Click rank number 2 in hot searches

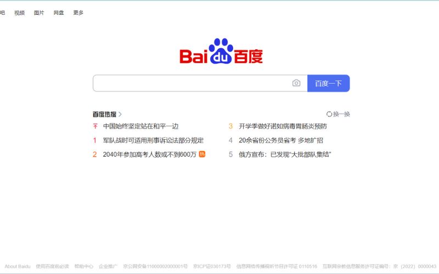pos(94,154)
